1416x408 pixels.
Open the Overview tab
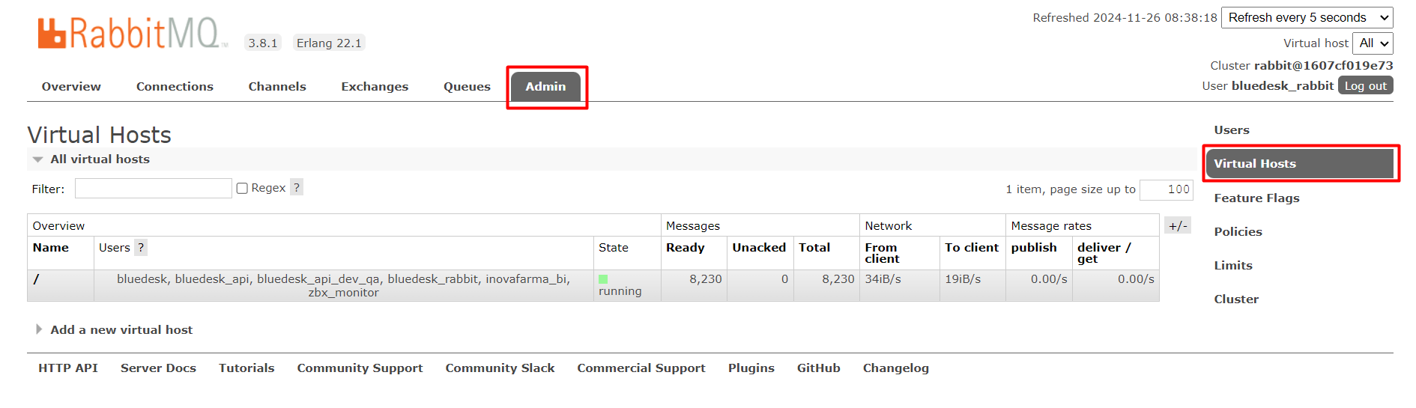pyautogui.click(x=71, y=86)
